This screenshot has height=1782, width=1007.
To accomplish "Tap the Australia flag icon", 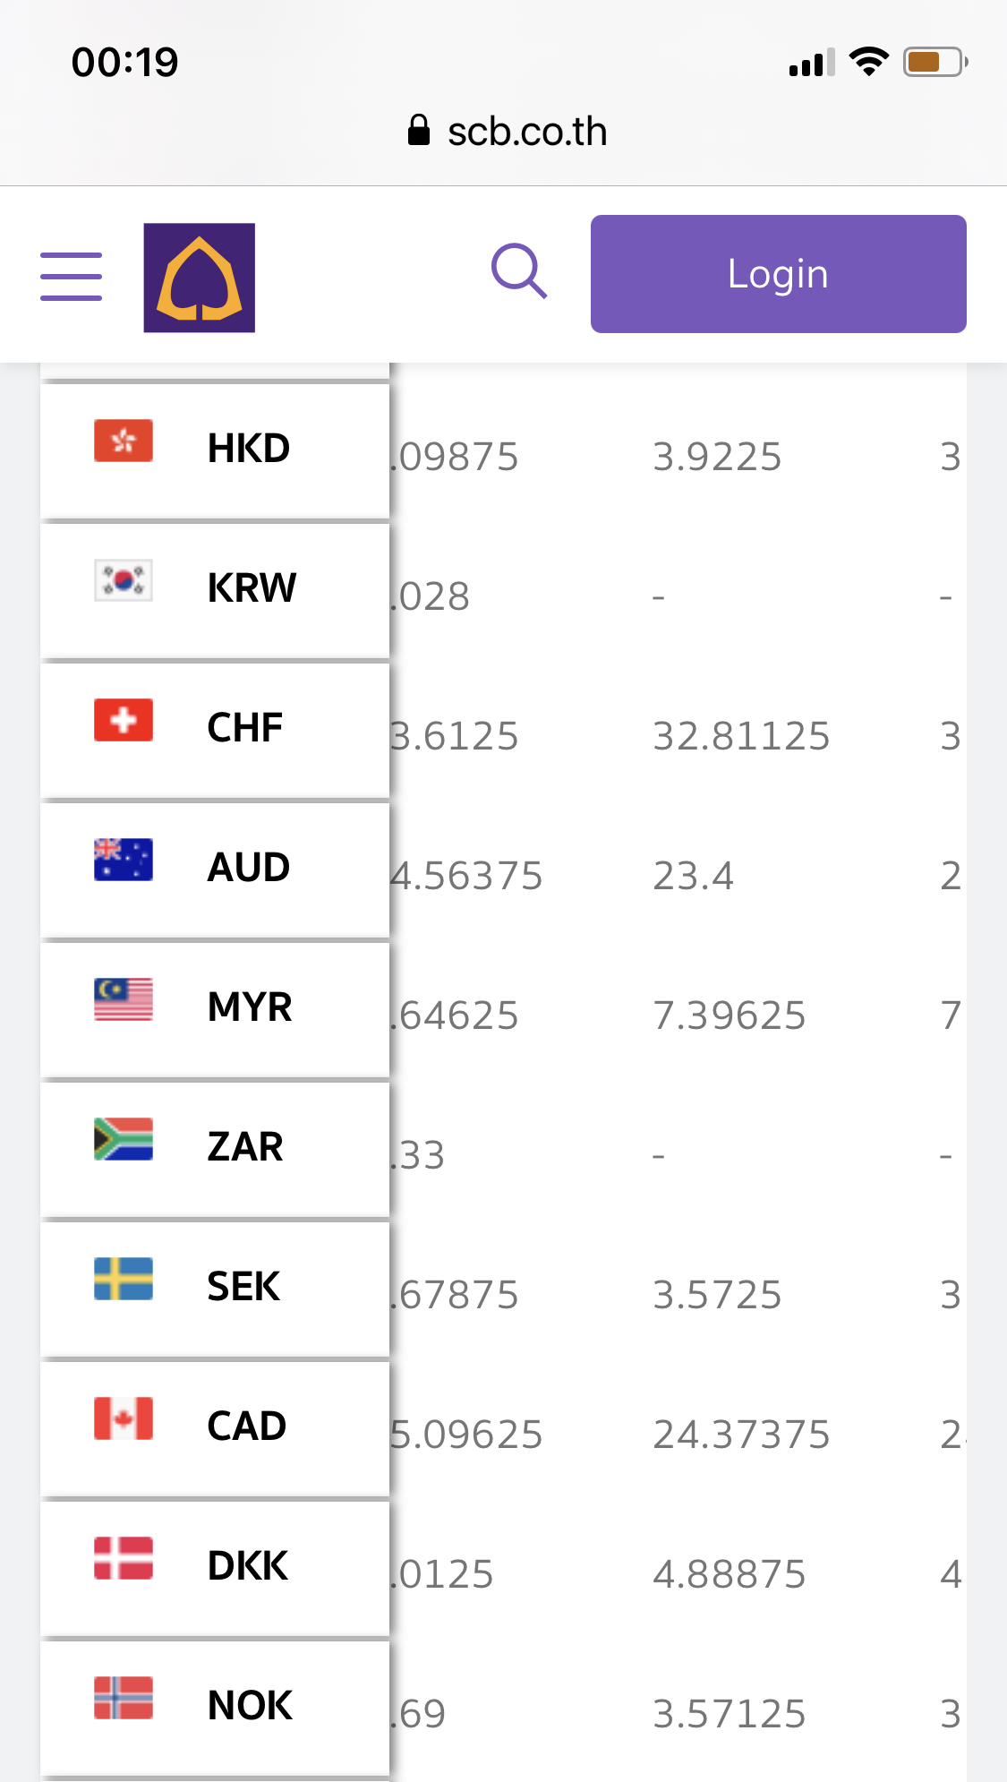I will (x=124, y=860).
